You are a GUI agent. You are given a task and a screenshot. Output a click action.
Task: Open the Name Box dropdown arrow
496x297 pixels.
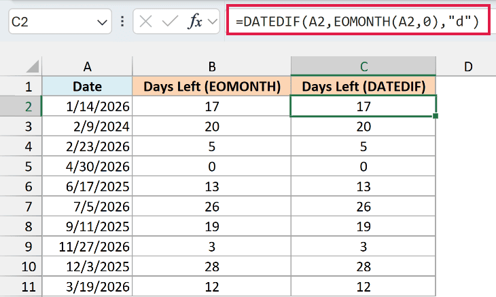coord(102,22)
